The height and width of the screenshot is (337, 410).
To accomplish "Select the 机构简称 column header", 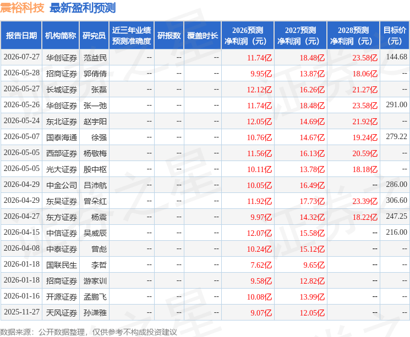I will (61, 36).
